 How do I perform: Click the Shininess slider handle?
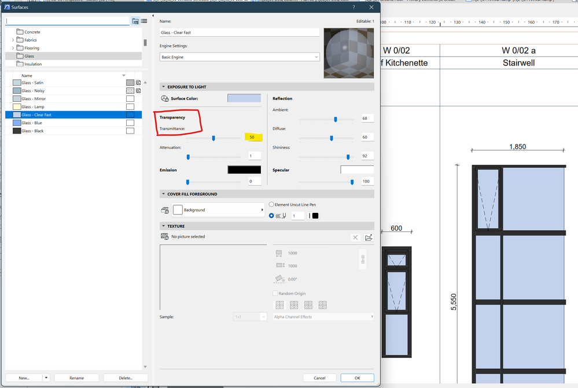pyautogui.click(x=348, y=157)
